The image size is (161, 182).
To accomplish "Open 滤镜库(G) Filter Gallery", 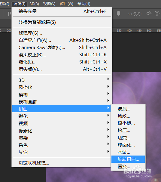I will coord(62,33).
